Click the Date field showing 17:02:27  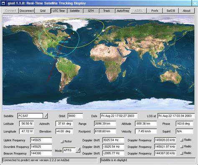[x=119, y=116]
